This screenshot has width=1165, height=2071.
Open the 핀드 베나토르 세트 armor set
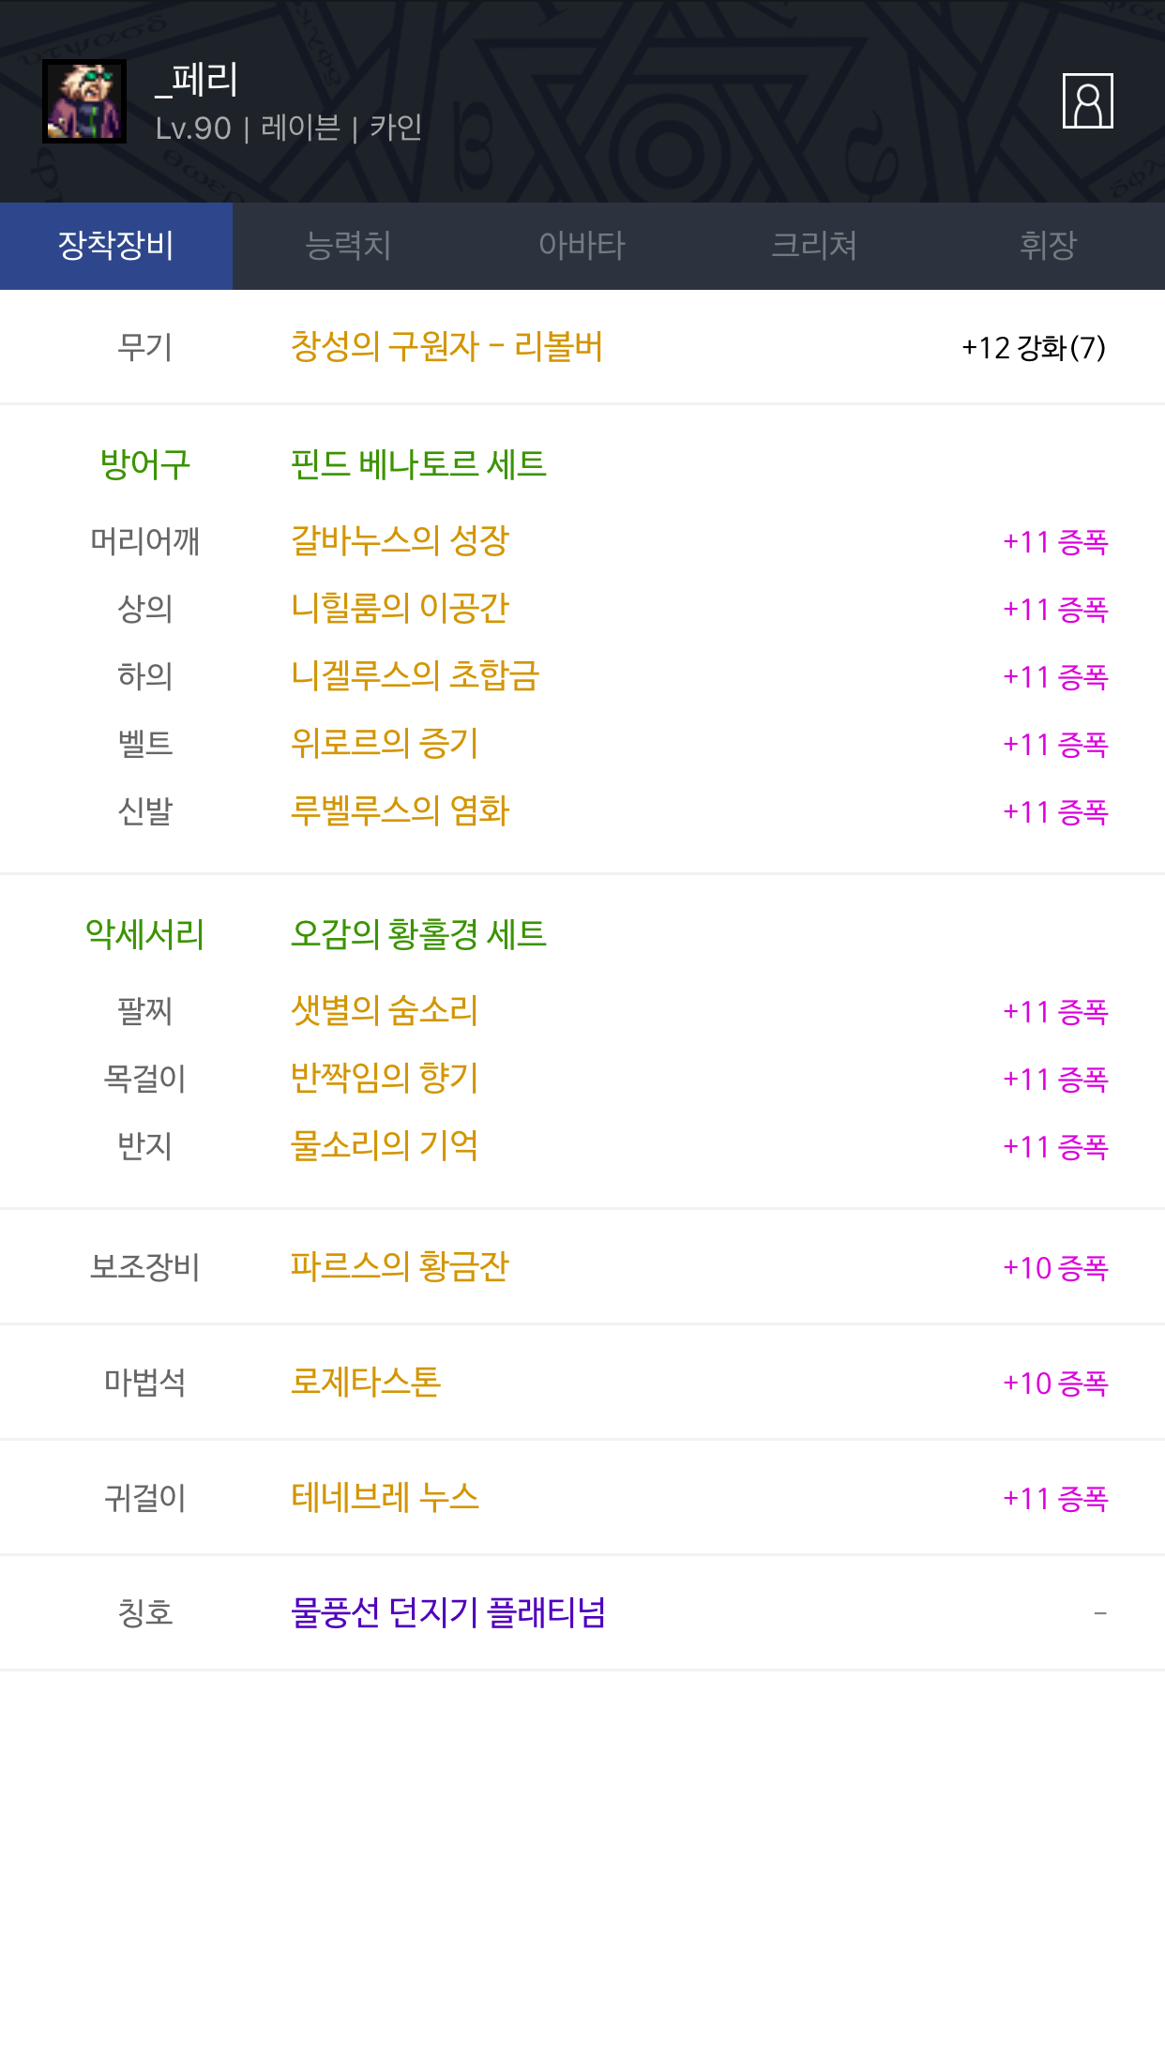pyautogui.click(x=418, y=464)
